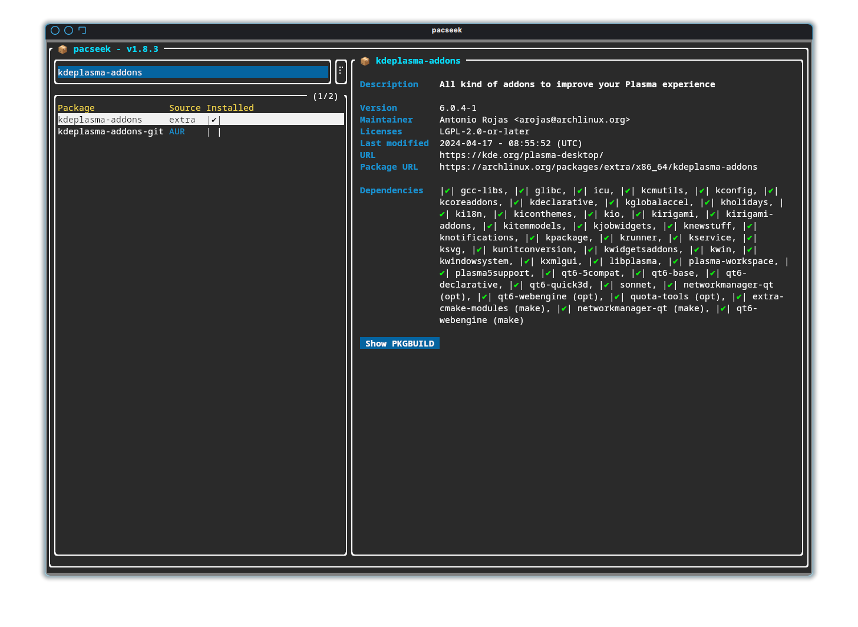Screen dimensions: 858x627
Task: Click the pacseek - v1.8.3 title
Action: [x=116, y=49]
